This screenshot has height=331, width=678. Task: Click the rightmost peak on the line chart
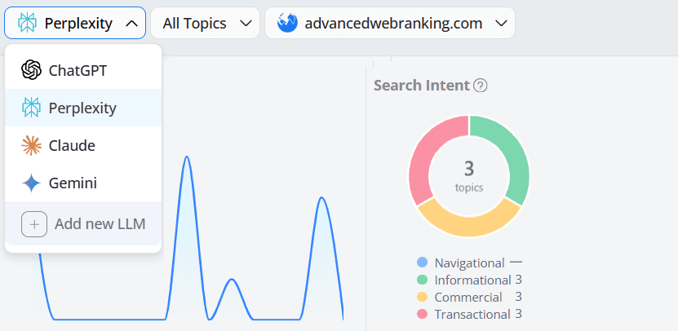[321, 198]
